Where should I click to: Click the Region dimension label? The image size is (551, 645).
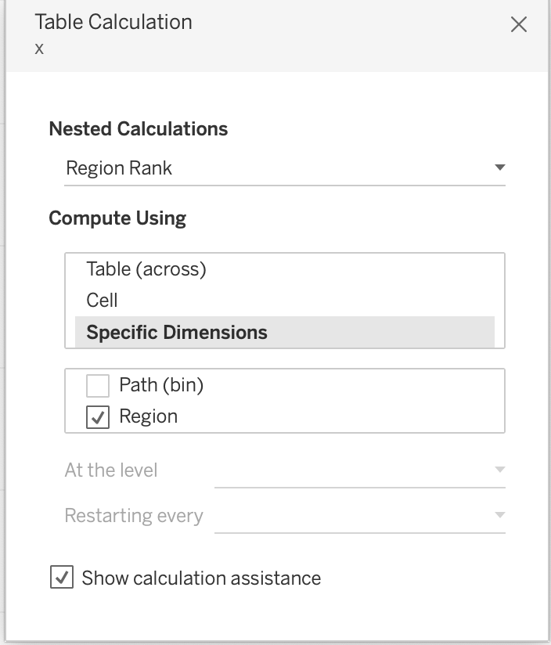click(149, 416)
